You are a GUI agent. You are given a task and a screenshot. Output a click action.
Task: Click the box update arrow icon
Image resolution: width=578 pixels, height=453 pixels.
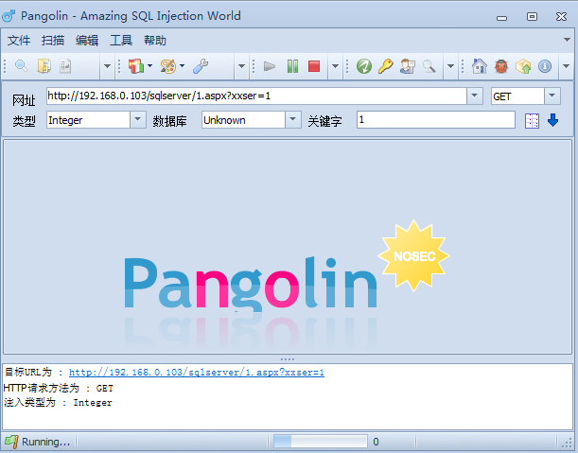pyautogui.click(x=523, y=66)
